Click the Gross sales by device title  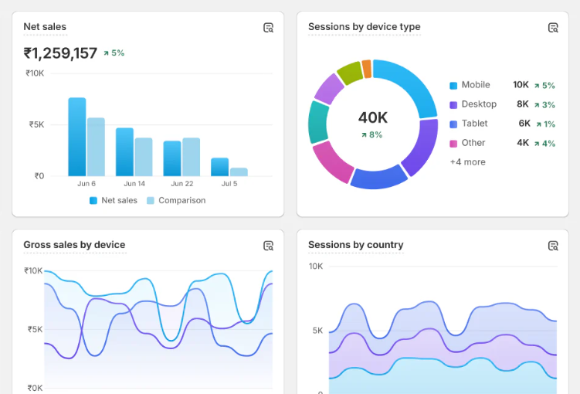[74, 245]
